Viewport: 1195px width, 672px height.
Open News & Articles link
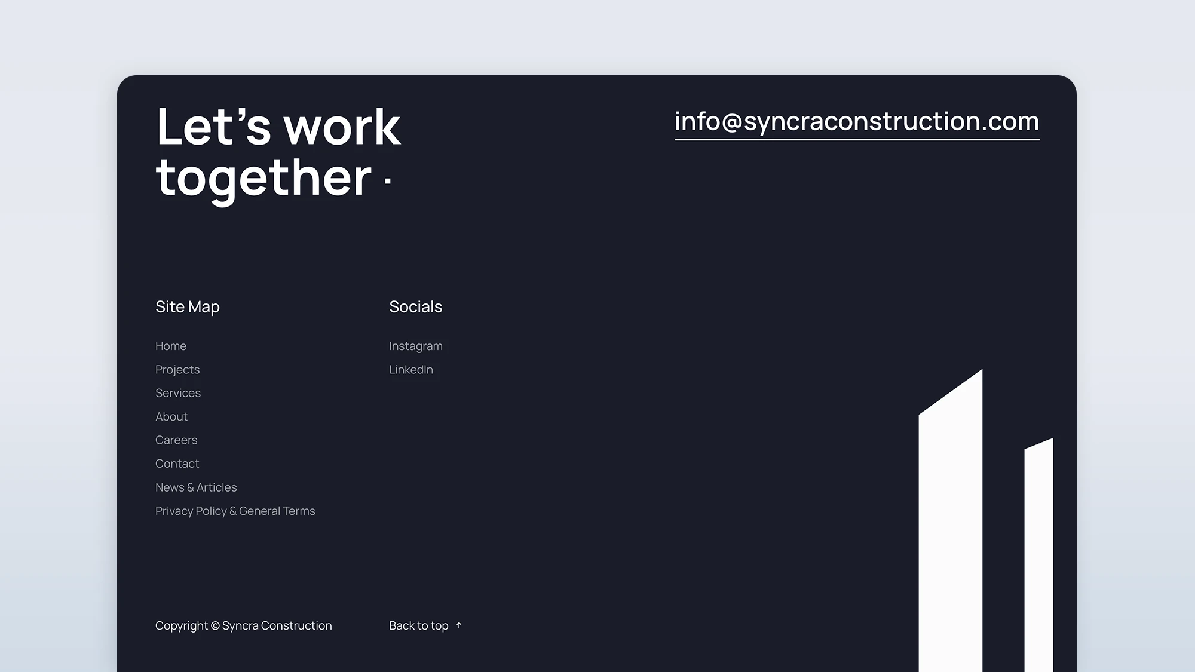(x=196, y=487)
